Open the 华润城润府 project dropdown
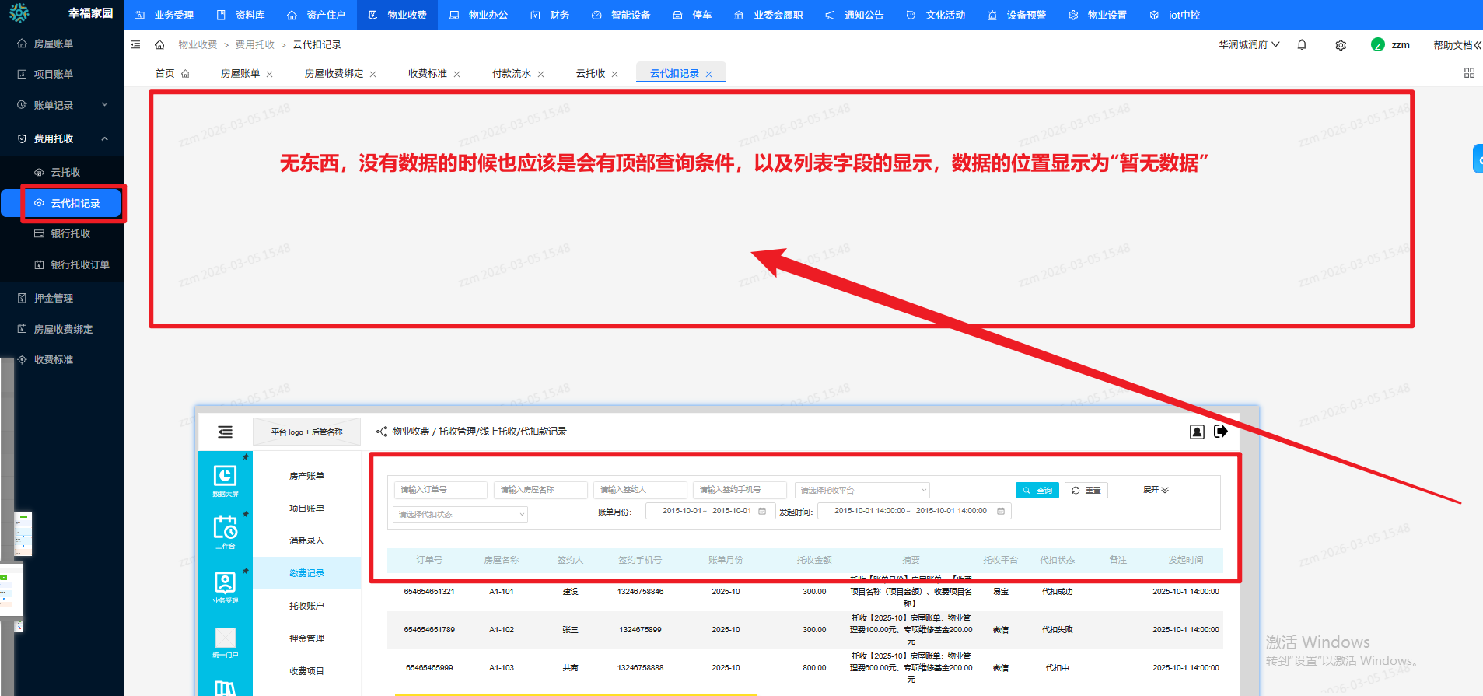This screenshot has width=1483, height=696. click(1249, 45)
